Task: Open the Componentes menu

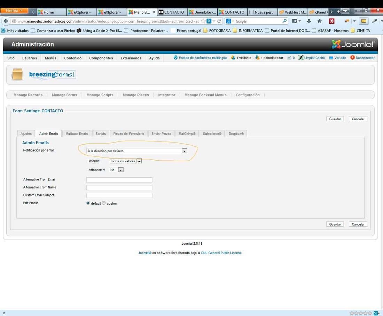Action: point(101,58)
